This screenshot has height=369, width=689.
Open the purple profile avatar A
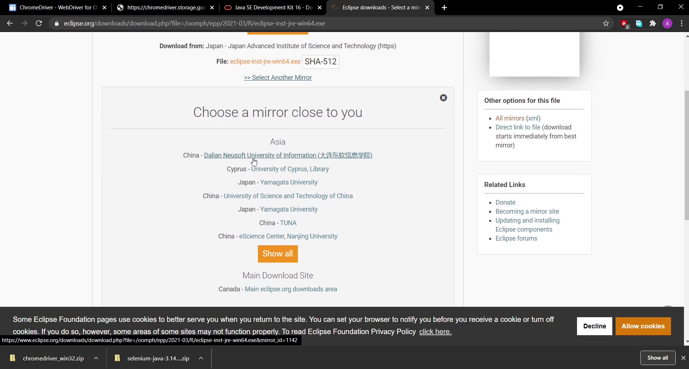[667, 23]
